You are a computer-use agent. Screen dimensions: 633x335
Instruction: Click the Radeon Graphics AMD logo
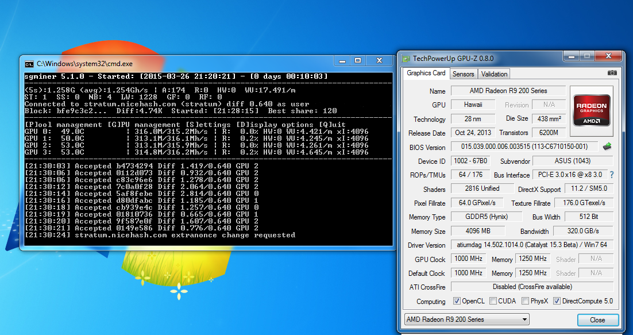click(x=592, y=111)
